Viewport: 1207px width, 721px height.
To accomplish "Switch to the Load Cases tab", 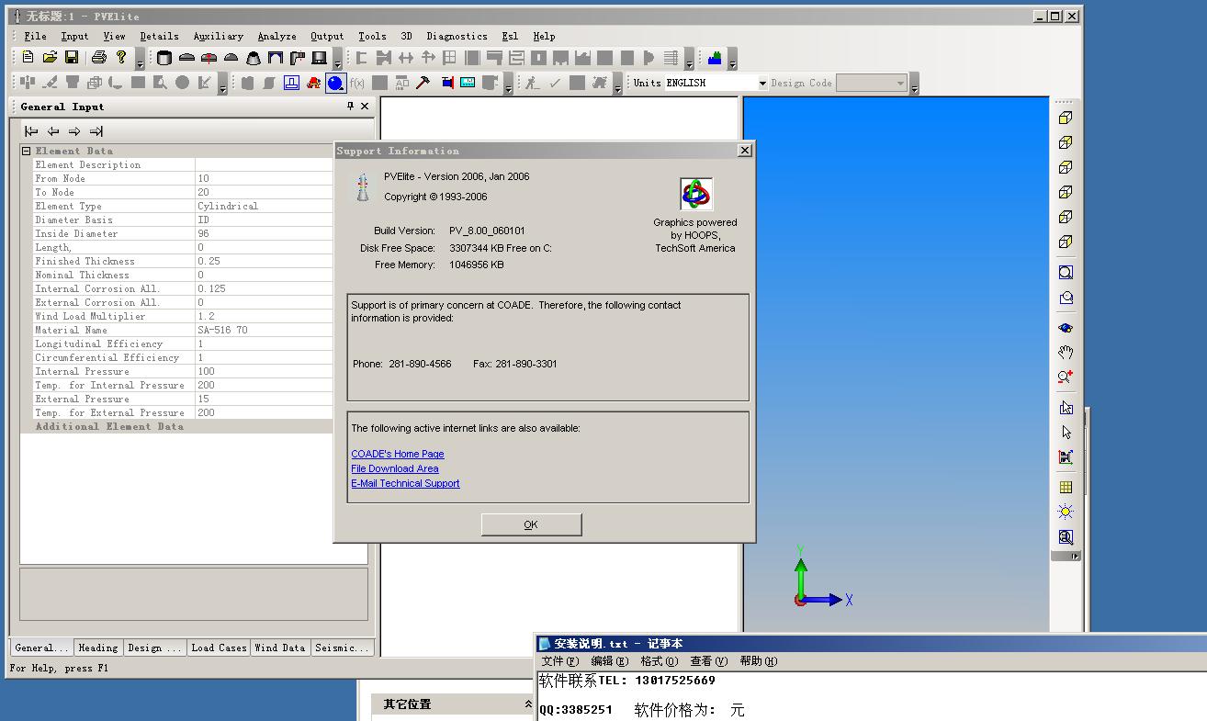I will (219, 648).
